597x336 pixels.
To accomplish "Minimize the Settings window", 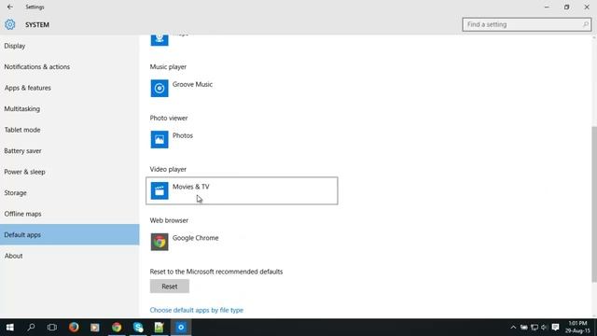I will (x=547, y=7).
